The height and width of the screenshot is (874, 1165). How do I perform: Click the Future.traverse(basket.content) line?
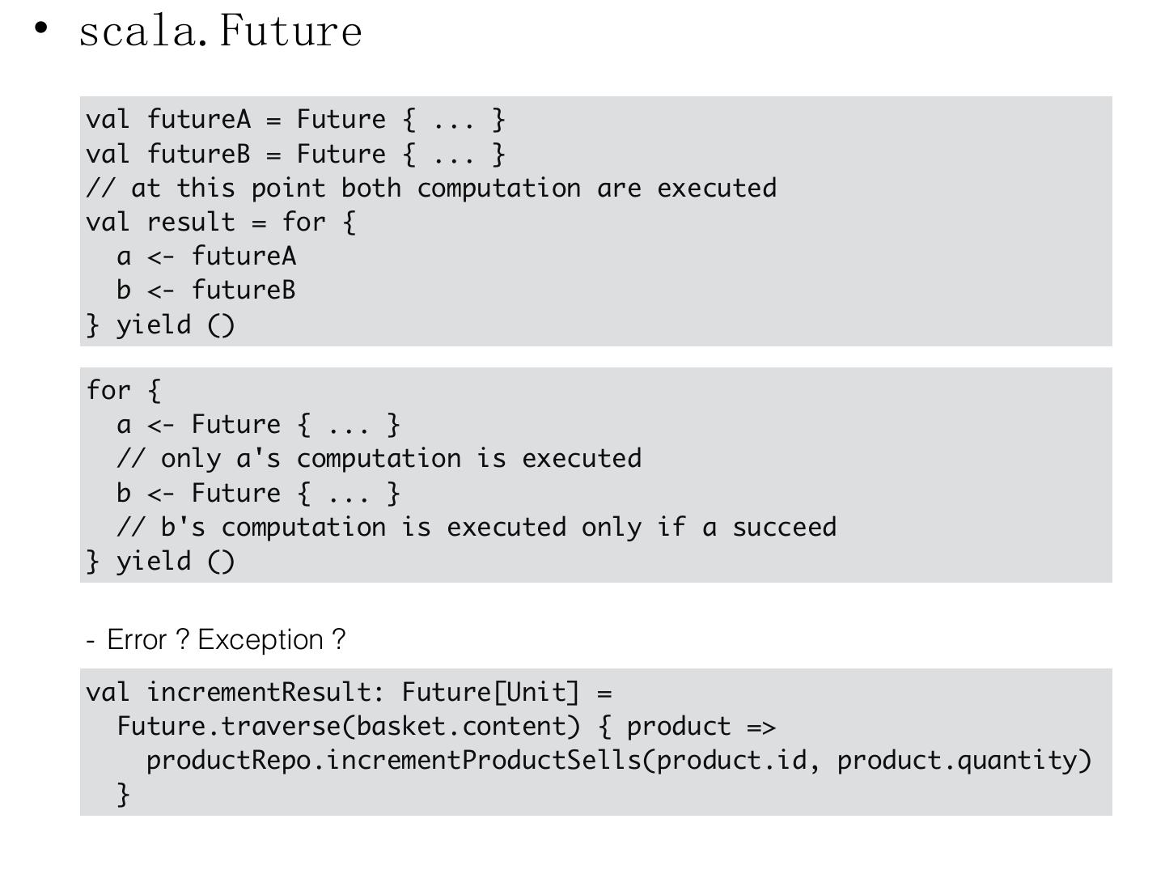[x=446, y=727]
